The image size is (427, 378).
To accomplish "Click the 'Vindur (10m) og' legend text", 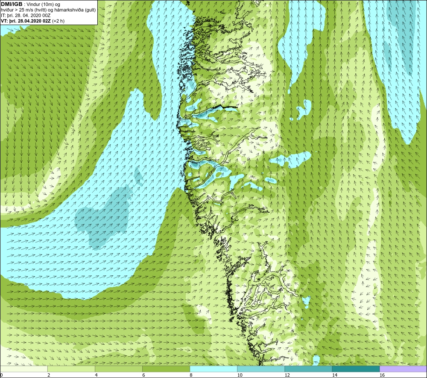I will 44,5.
